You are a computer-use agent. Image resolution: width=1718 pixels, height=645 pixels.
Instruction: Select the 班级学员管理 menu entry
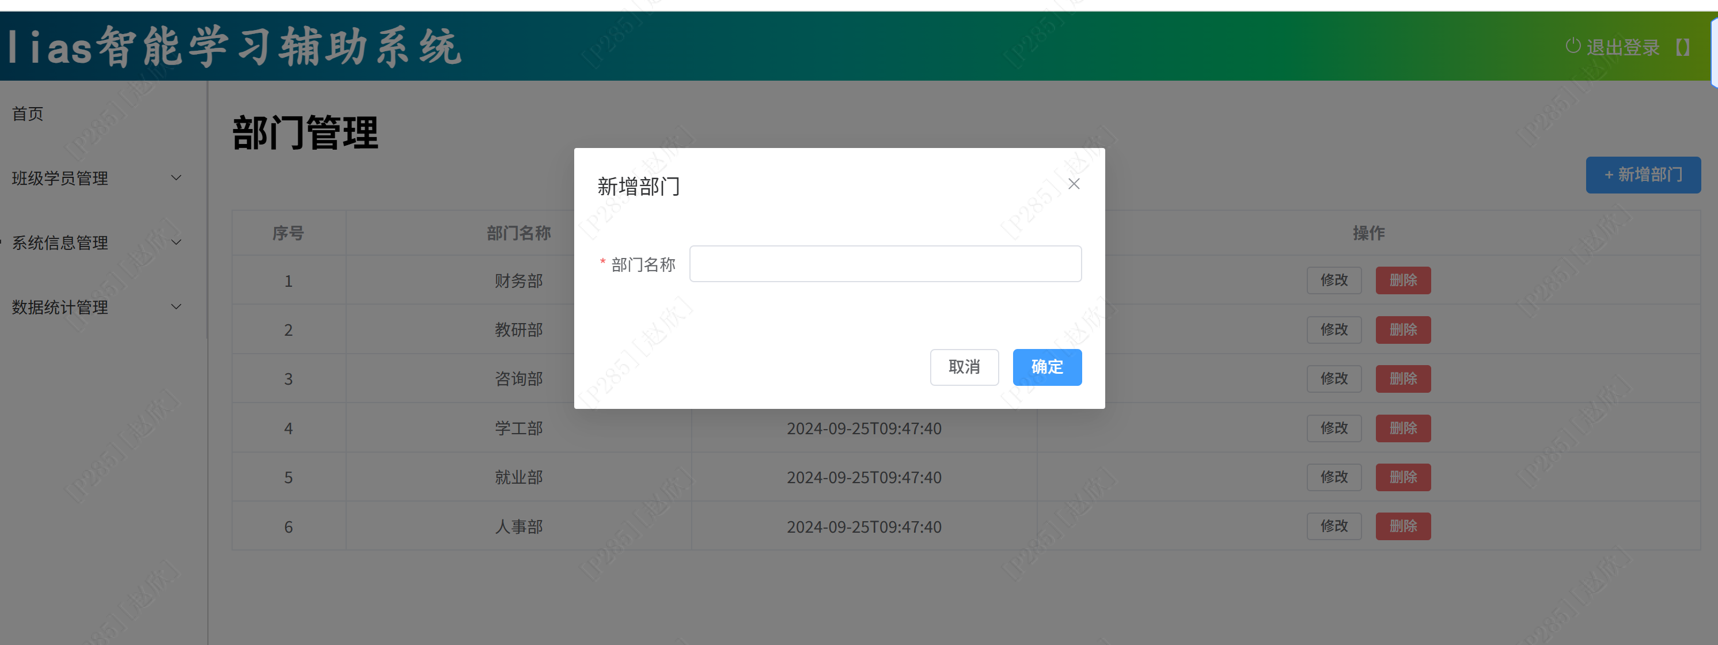(60, 179)
